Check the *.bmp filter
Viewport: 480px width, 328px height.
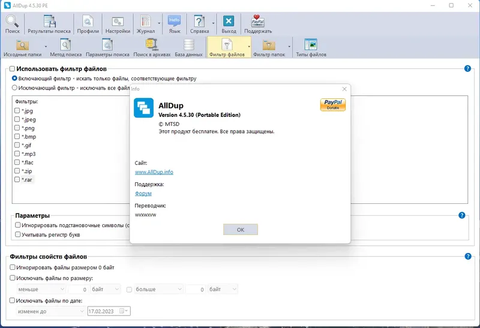click(x=17, y=136)
